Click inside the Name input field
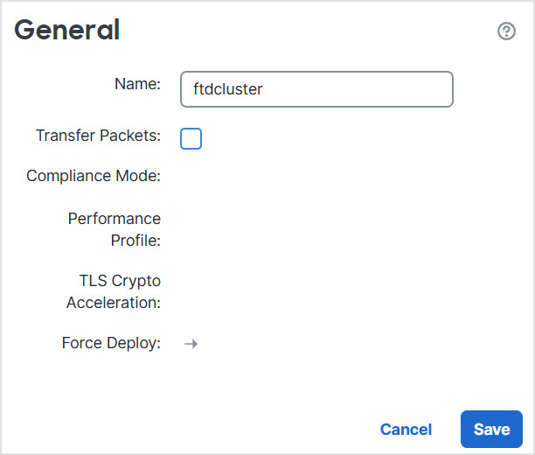 coord(316,89)
